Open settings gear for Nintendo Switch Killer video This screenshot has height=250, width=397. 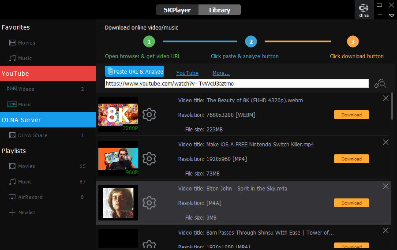(149, 159)
